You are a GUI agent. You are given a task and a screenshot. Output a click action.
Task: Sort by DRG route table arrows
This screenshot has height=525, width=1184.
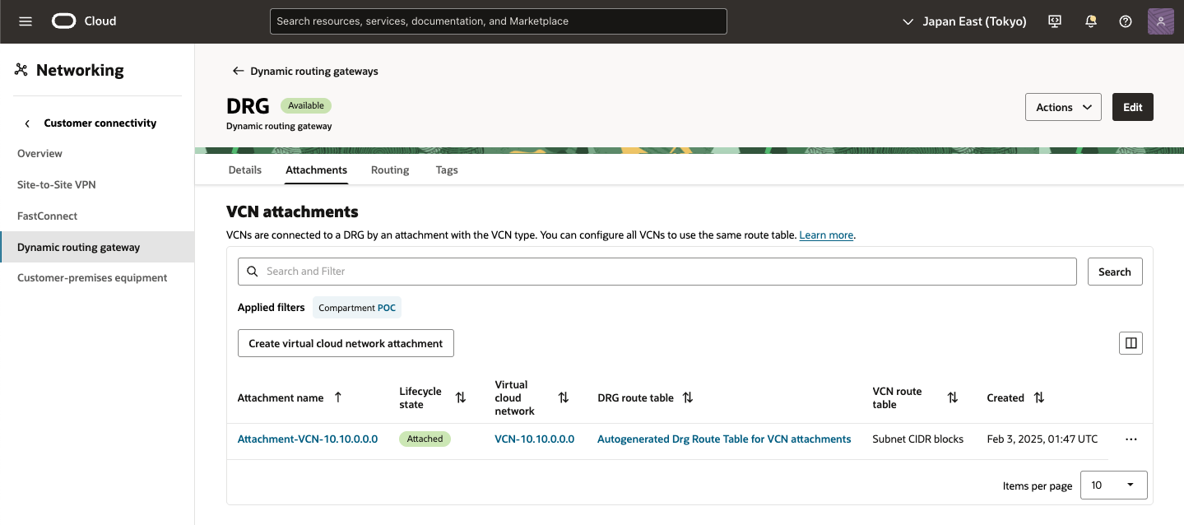pyautogui.click(x=688, y=397)
